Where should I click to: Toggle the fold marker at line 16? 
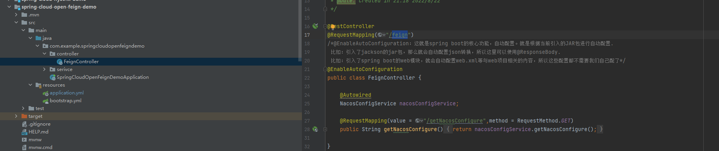click(325, 26)
